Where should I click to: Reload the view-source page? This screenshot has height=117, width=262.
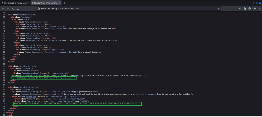[x=13, y=8]
